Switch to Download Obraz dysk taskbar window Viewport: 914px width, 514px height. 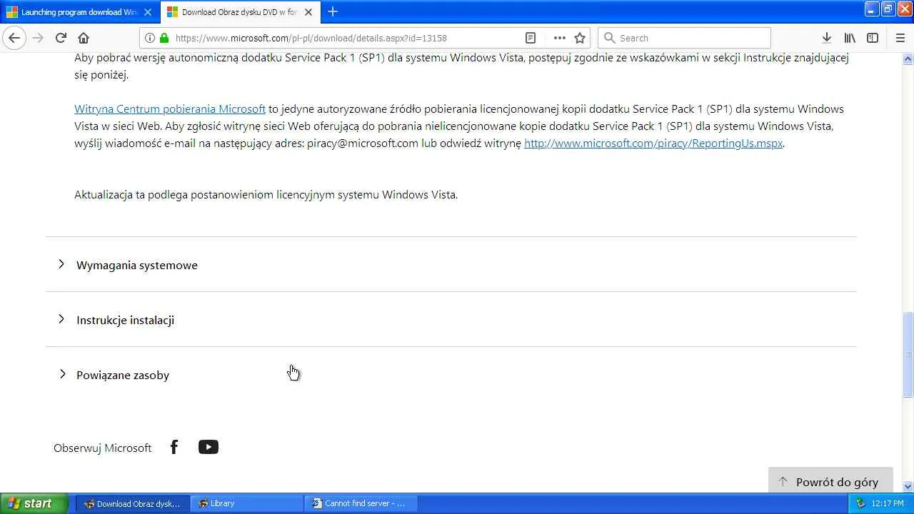pyautogui.click(x=134, y=503)
